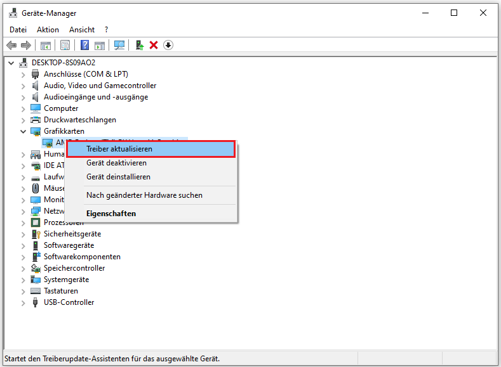This screenshot has width=501, height=367.
Task: Expand the Speichercontroller node
Action: [x=23, y=269]
